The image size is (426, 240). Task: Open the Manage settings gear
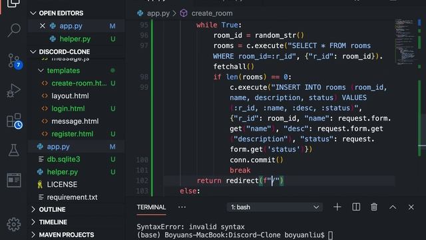(13, 224)
